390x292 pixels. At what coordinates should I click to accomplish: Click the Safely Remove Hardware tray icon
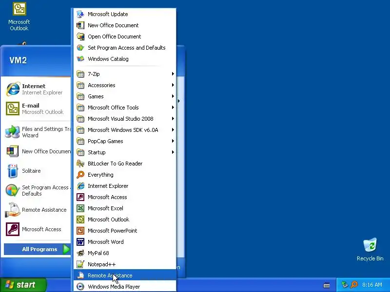(345, 285)
